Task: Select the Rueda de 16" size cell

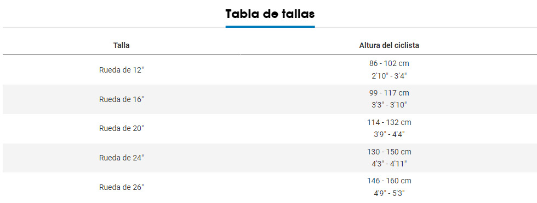Action: pos(122,99)
